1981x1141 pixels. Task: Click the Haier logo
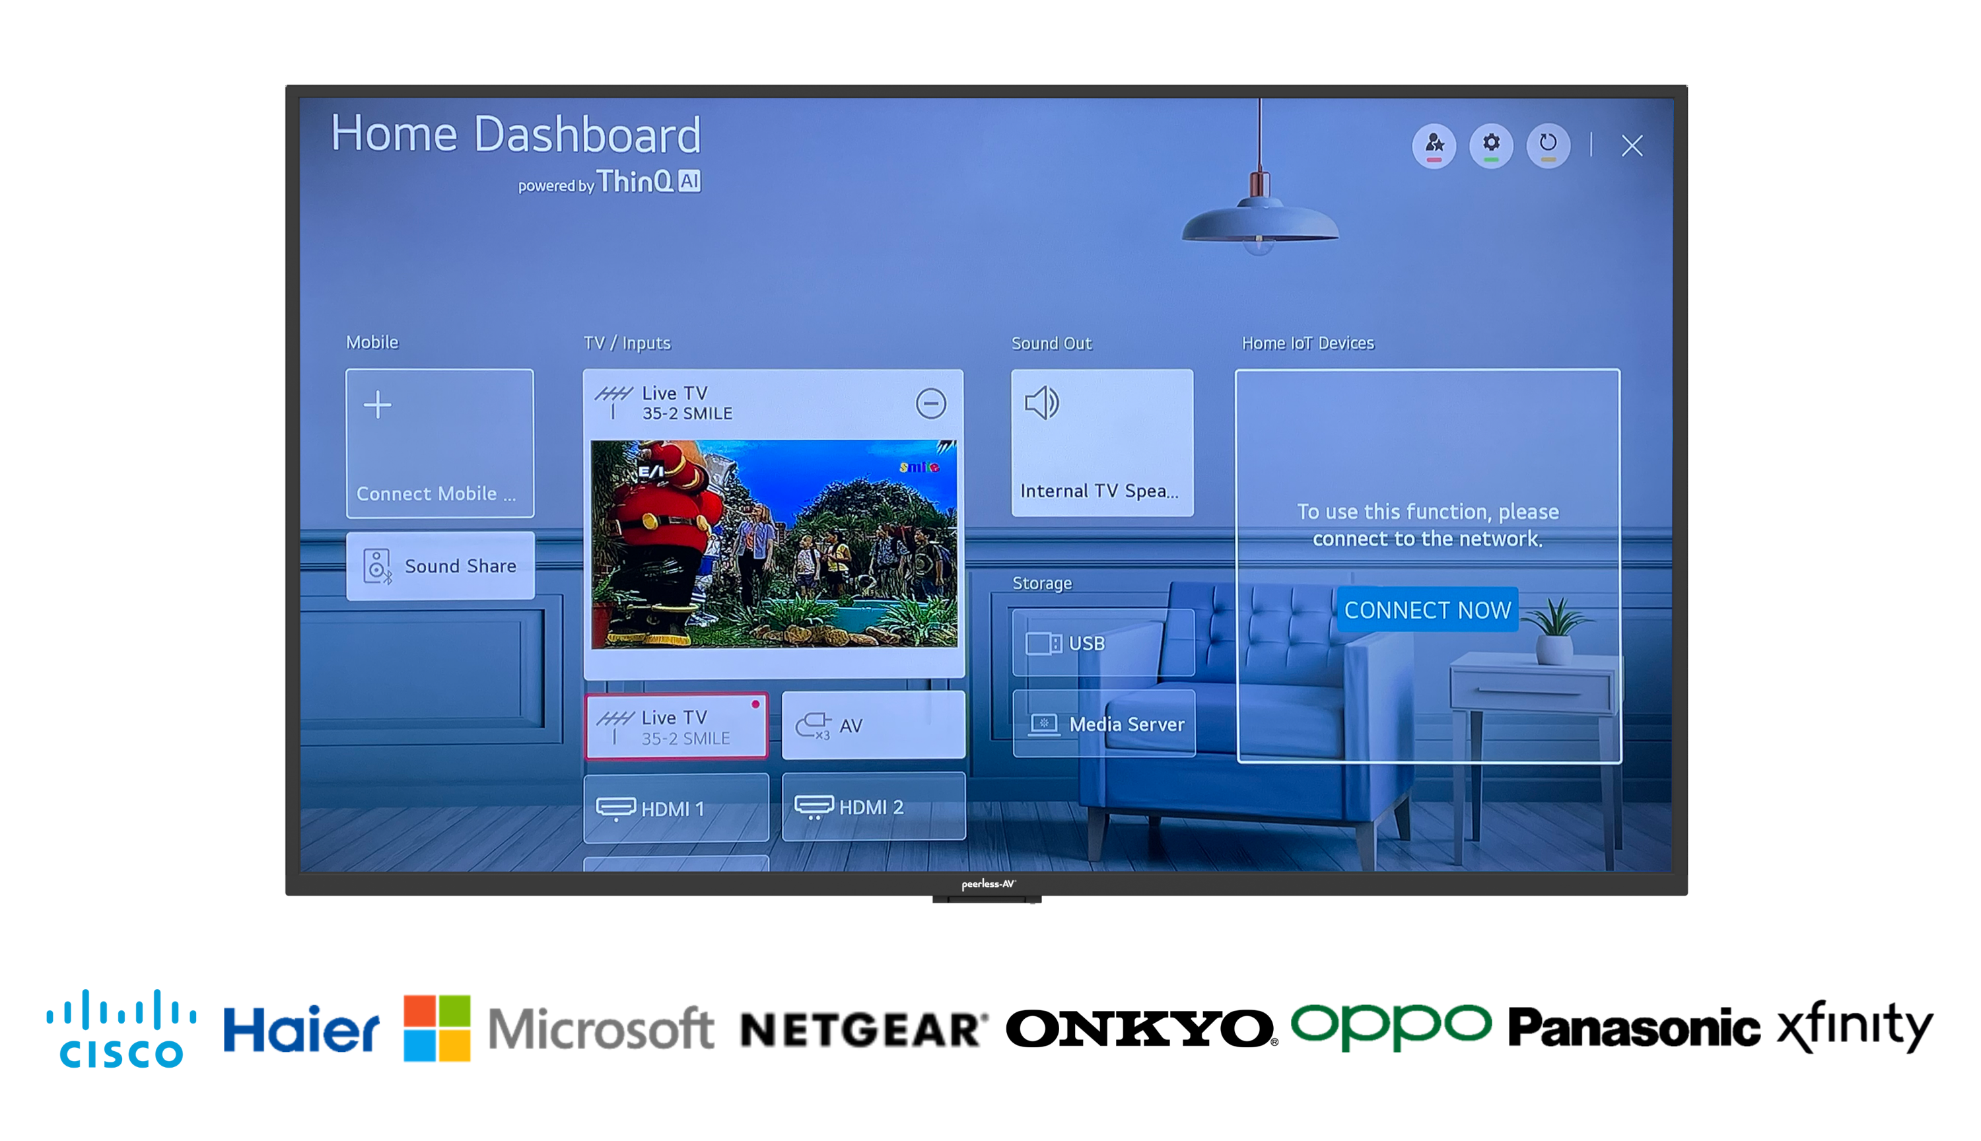pyautogui.click(x=302, y=1029)
